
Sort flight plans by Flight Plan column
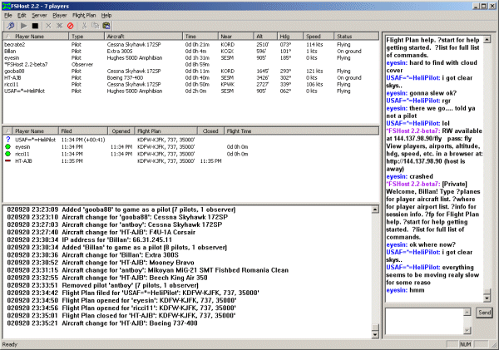coord(166,131)
